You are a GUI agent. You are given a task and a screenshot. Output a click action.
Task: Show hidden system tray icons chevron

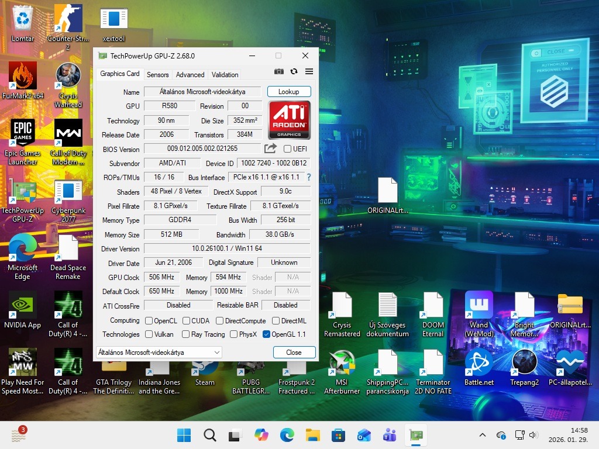click(483, 435)
